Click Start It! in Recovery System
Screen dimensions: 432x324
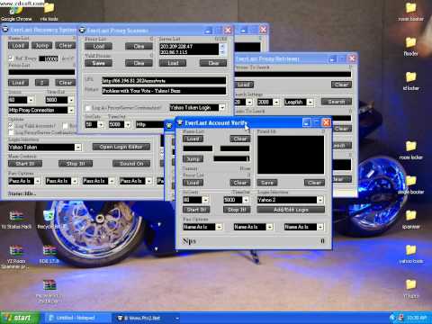click(25, 164)
